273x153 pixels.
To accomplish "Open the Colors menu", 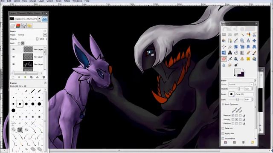I will (x=50, y=1).
